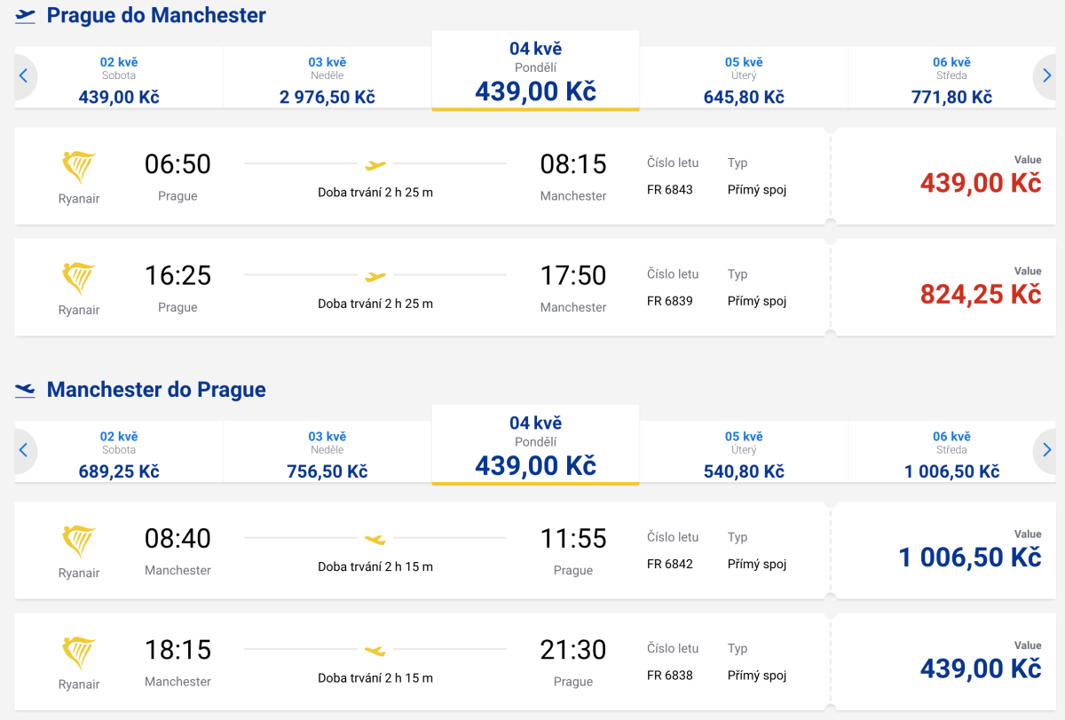The height and width of the screenshot is (720, 1065).
Task: Choose the 439,00 Kč fare for 06:50 flight
Action: (x=980, y=183)
